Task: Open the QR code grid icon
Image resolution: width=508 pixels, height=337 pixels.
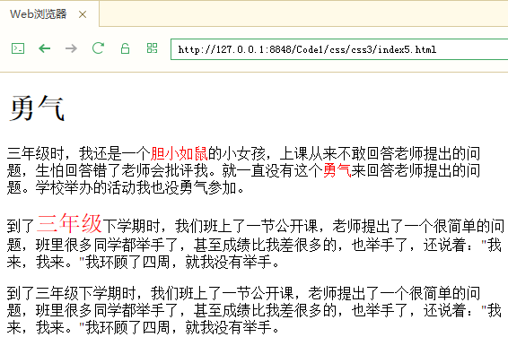Action: [152, 48]
